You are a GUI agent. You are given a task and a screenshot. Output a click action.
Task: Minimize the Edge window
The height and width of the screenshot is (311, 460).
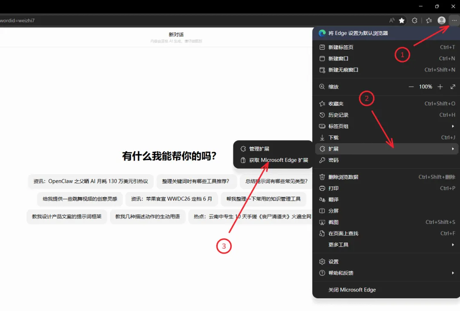(x=421, y=6)
